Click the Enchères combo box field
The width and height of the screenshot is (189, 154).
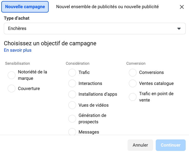click(x=90, y=29)
